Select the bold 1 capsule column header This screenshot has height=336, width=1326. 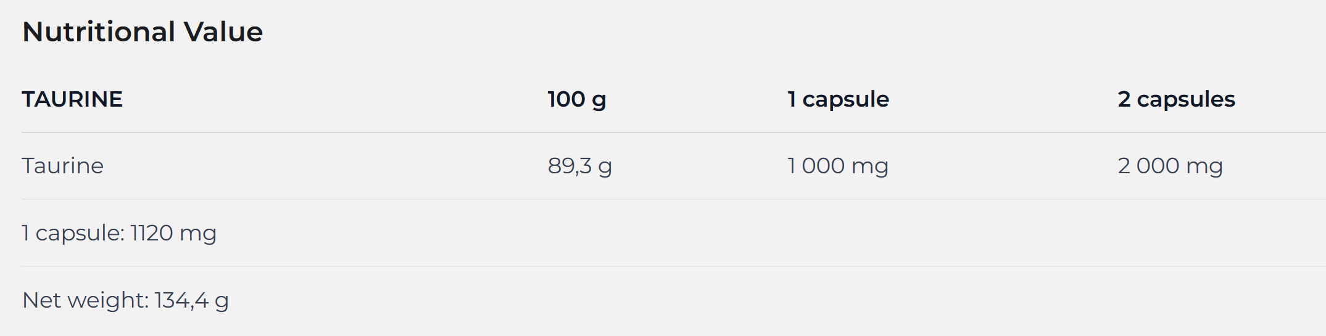click(x=838, y=99)
